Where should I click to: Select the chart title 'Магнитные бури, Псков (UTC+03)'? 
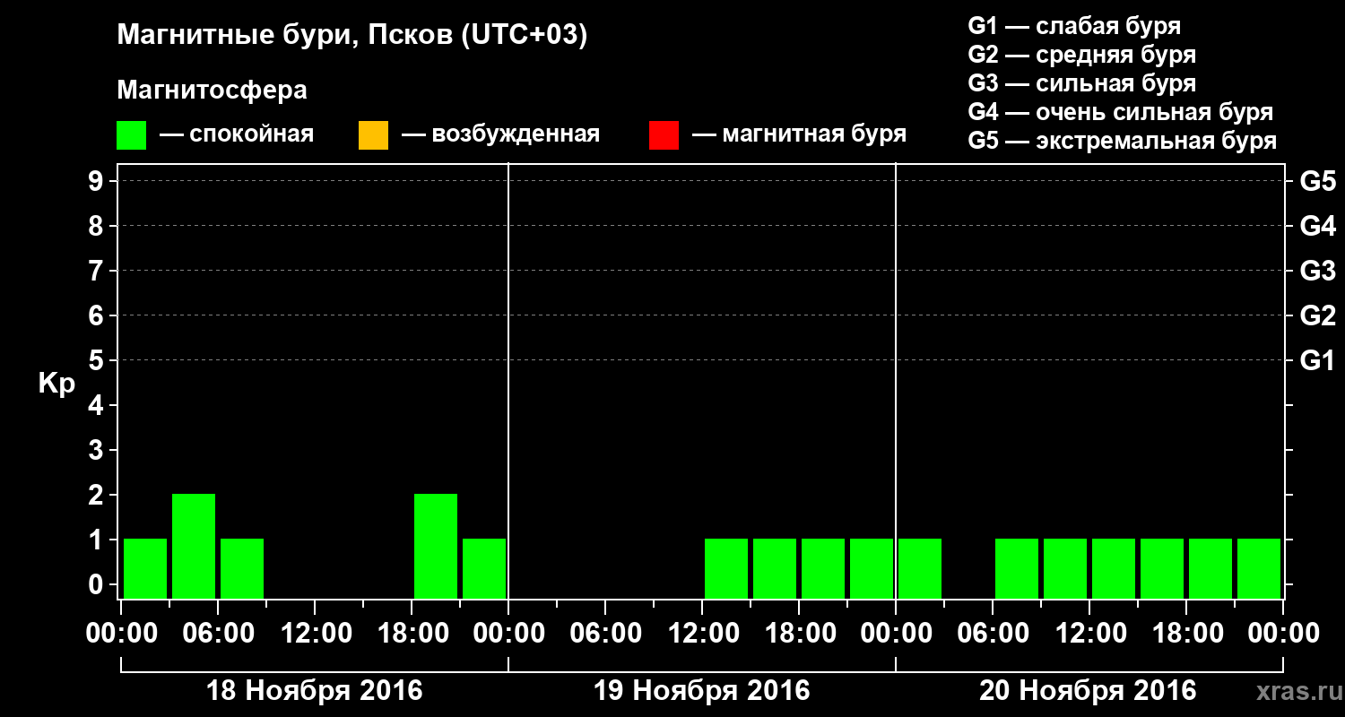(x=352, y=36)
